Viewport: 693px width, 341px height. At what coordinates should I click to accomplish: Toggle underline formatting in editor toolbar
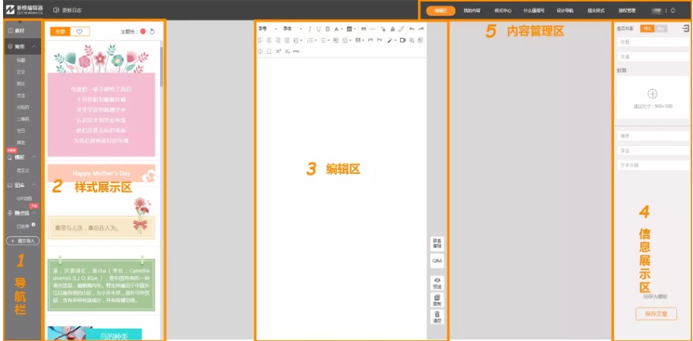coord(319,29)
